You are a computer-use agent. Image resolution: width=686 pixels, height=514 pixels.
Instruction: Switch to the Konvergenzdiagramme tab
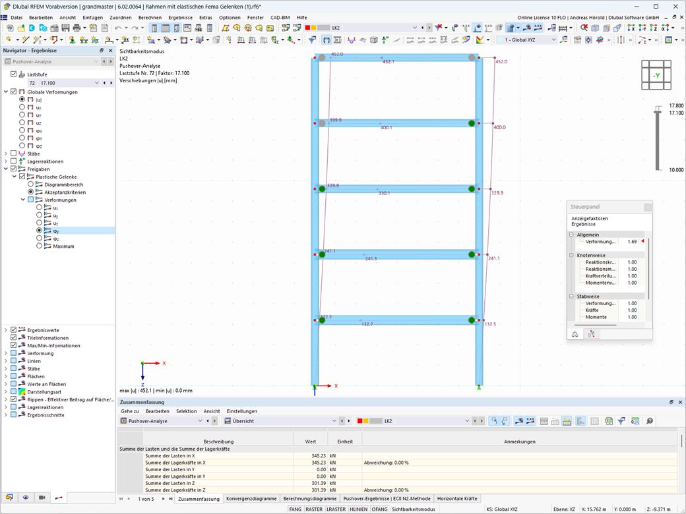pyautogui.click(x=251, y=498)
